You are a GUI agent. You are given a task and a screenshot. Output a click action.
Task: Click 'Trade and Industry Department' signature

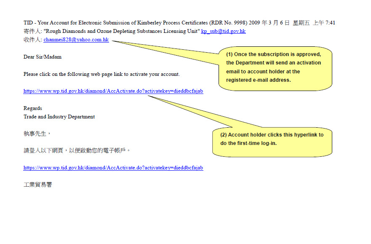[59, 117]
